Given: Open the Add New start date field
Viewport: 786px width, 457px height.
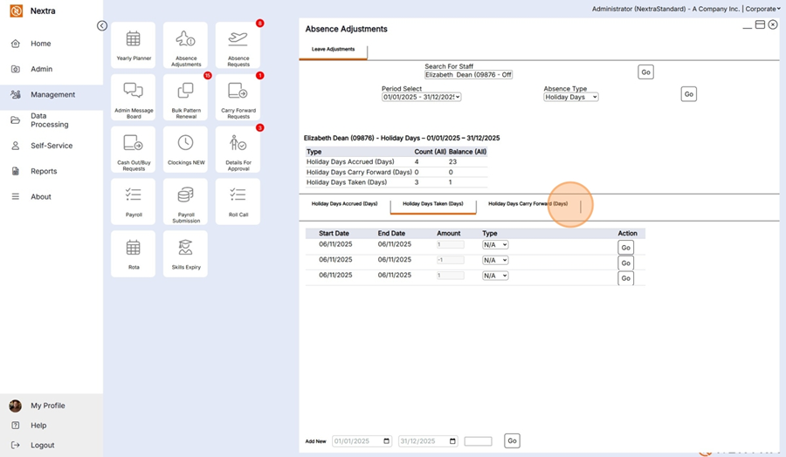Looking at the screenshot, I should click(362, 441).
